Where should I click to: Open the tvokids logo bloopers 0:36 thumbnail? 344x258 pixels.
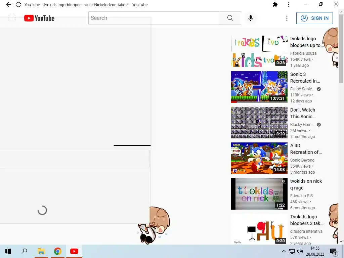[x=259, y=51]
